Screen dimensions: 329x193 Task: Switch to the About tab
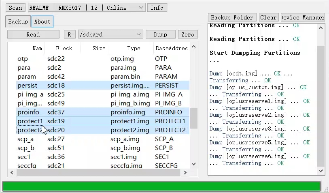42,21
